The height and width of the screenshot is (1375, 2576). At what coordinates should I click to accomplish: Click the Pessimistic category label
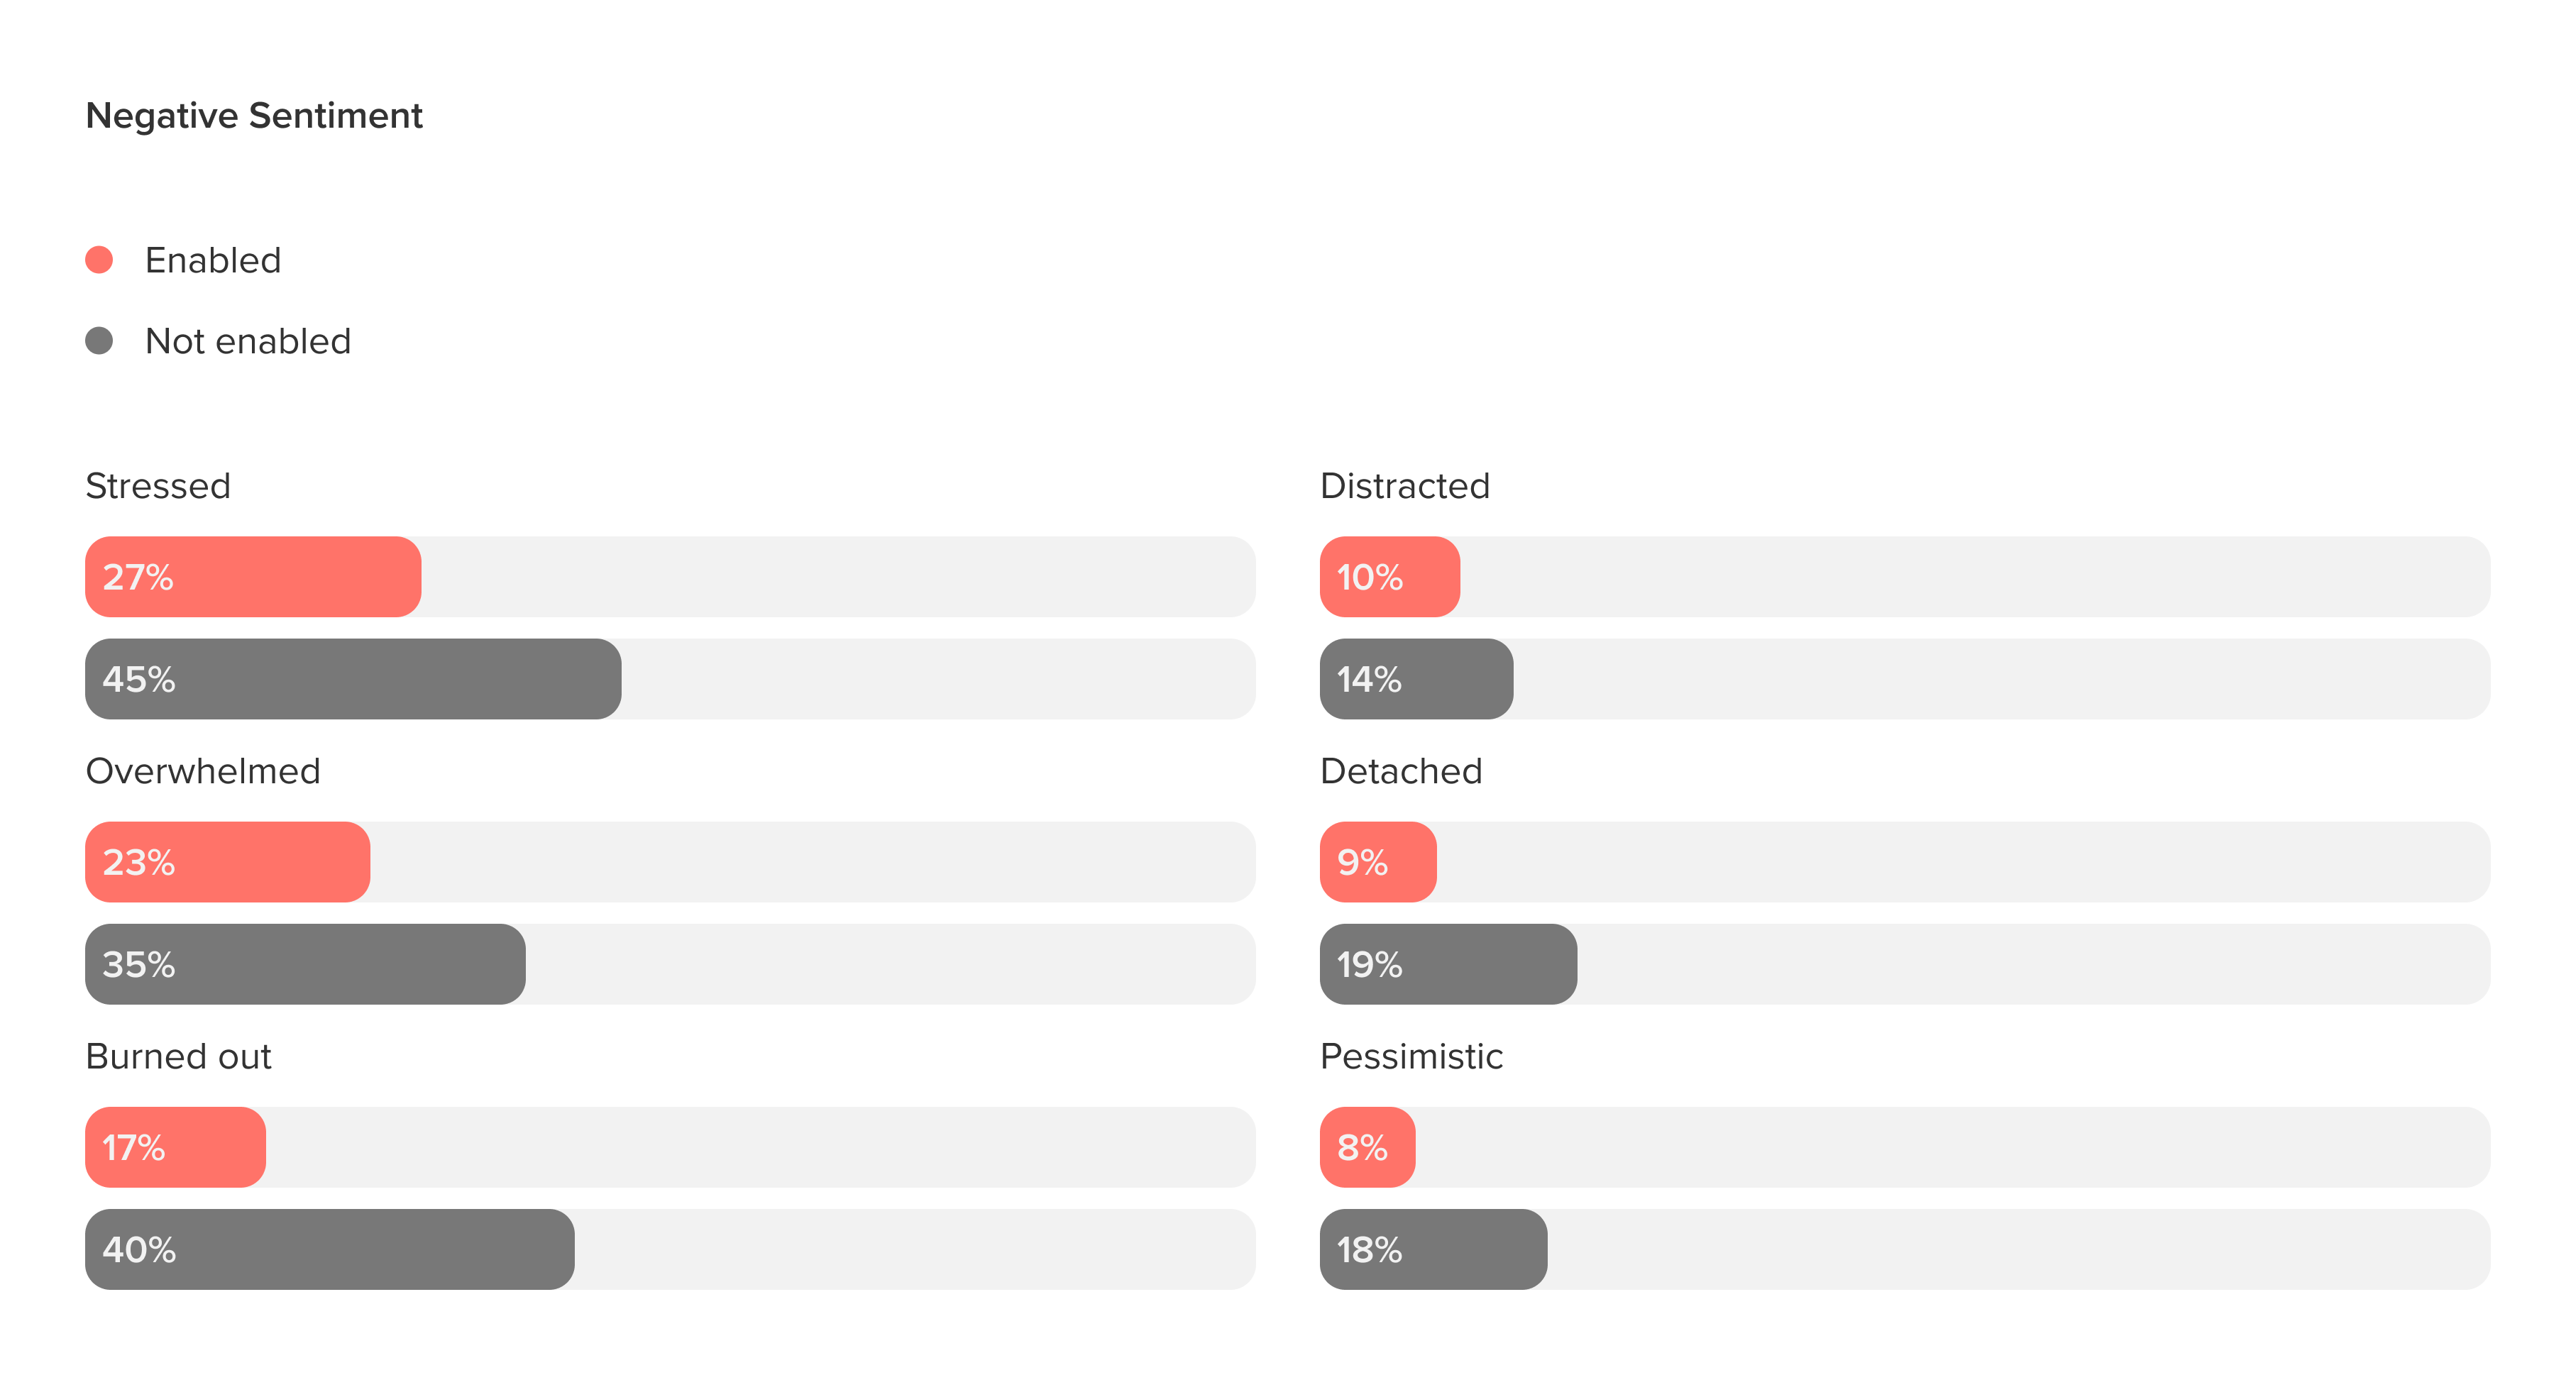coord(1411,1056)
